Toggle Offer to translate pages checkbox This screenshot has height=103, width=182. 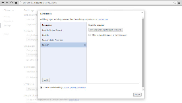[x=90, y=35]
